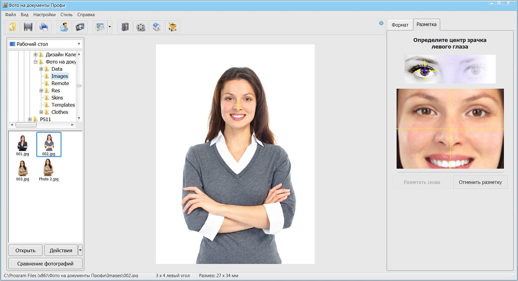Viewport: 518px width, 281px height.
Task: Click the shopping cart icon
Action: click(172, 27)
